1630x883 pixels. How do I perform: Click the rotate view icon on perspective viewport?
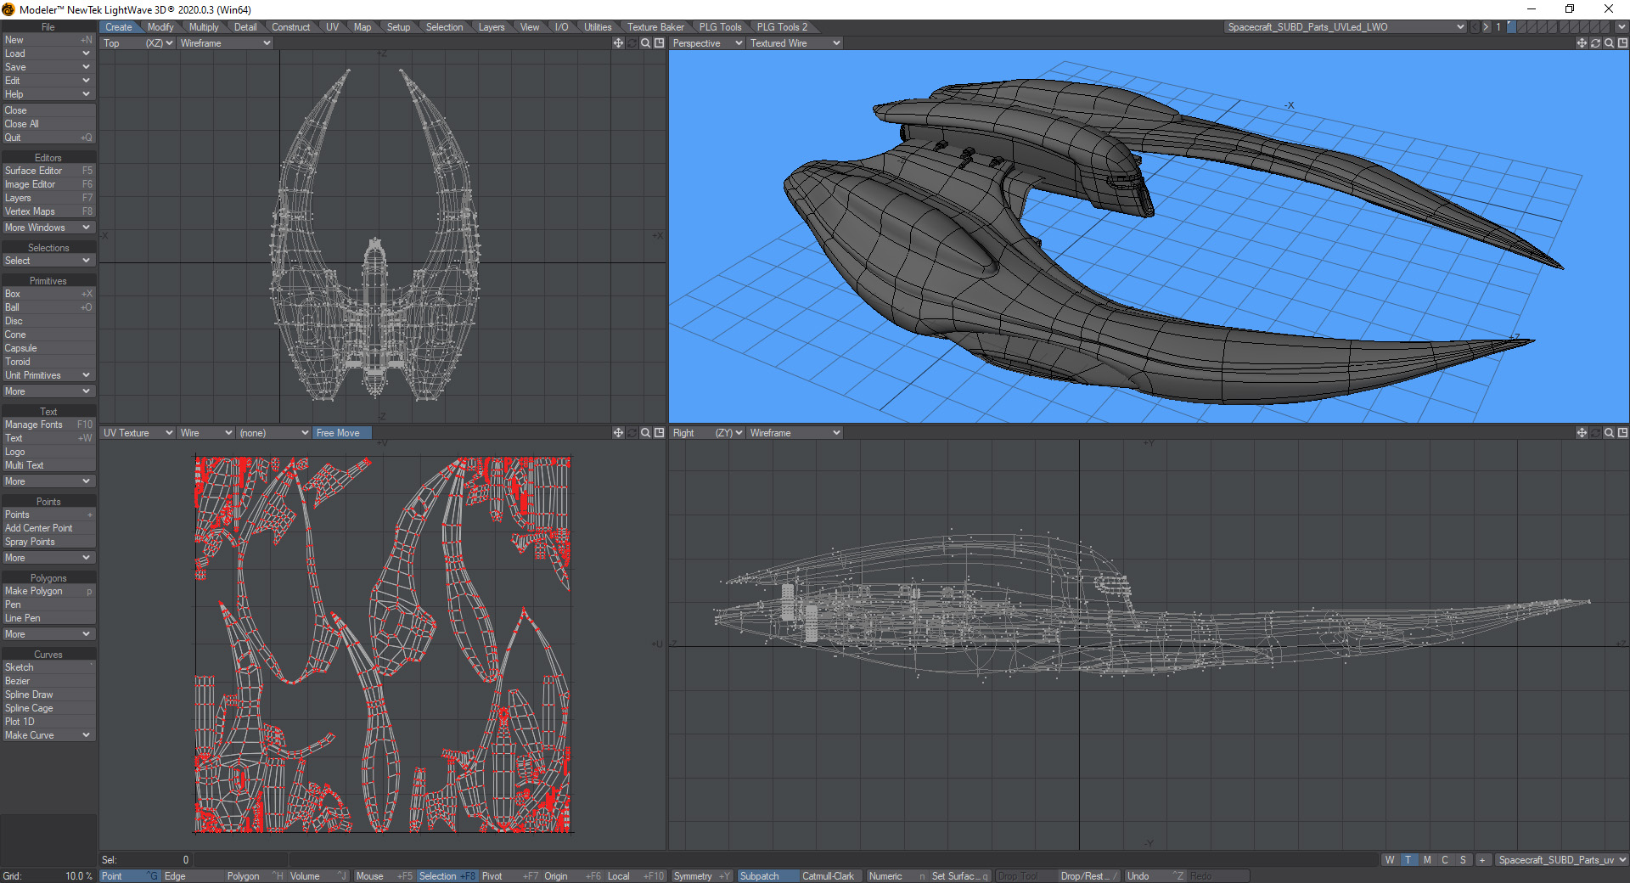point(1596,42)
